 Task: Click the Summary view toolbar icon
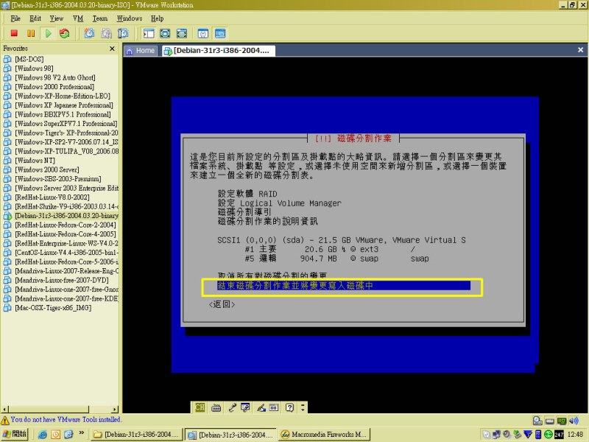coord(203,33)
